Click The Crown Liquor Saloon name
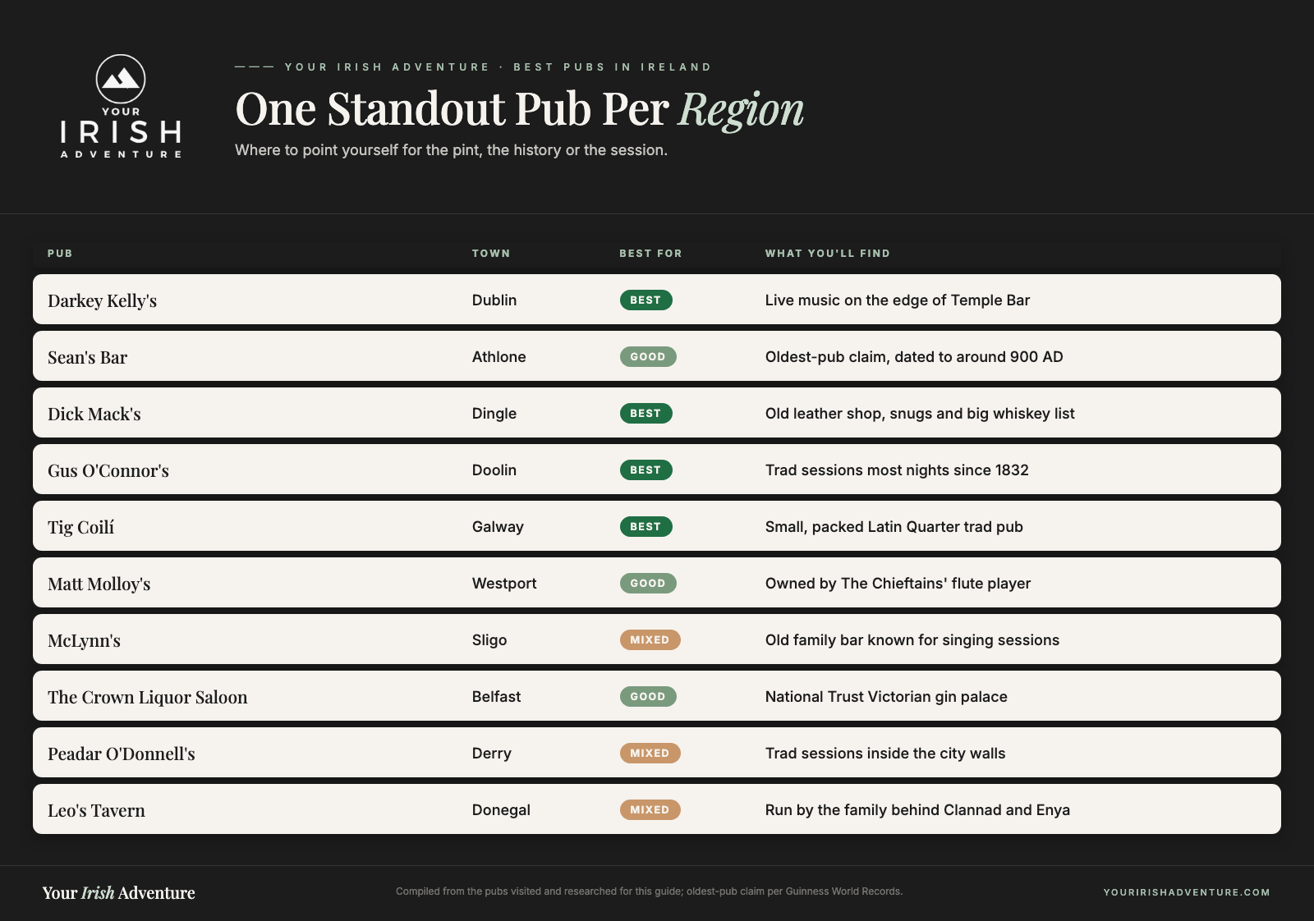This screenshot has width=1314, height=921. (x=148, y=697)
